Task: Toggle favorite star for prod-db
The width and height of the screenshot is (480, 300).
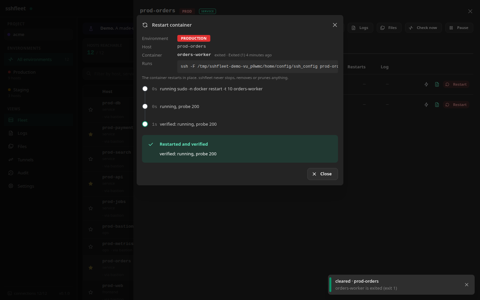Action: (x=91, y=110)
